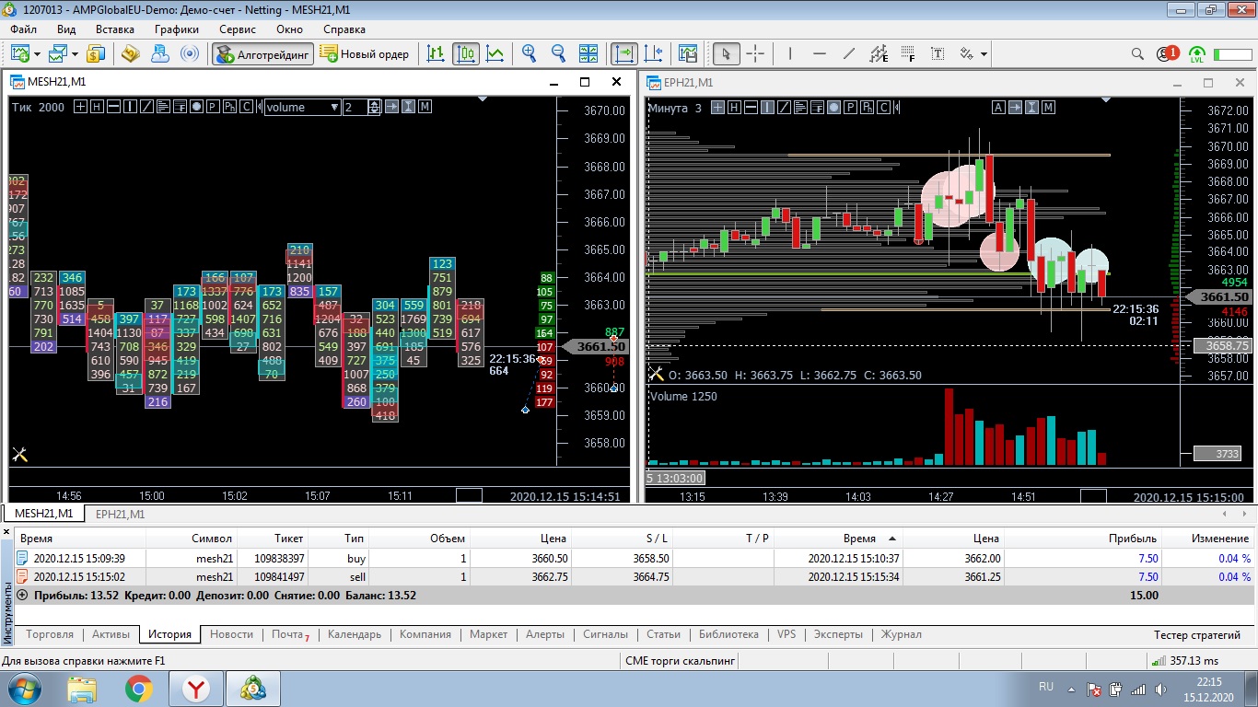Image resolution: width=1258 pixels, height=707 pixels.
Task: Toggle M button in EPH21 chart panel
Action: pyautogui.click(x=1048, y=108)
